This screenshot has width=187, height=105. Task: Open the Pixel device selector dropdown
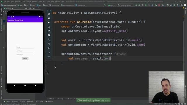click(x=125, y=5)
